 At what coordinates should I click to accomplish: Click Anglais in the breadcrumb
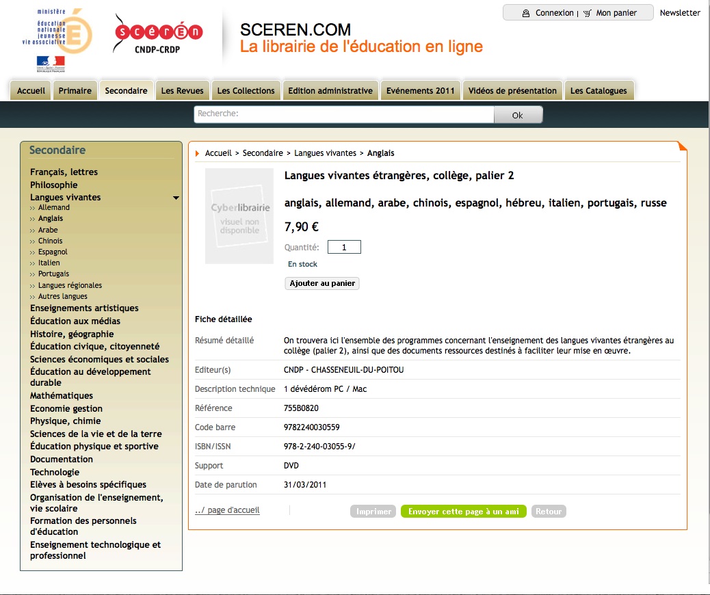pos(381,153)
